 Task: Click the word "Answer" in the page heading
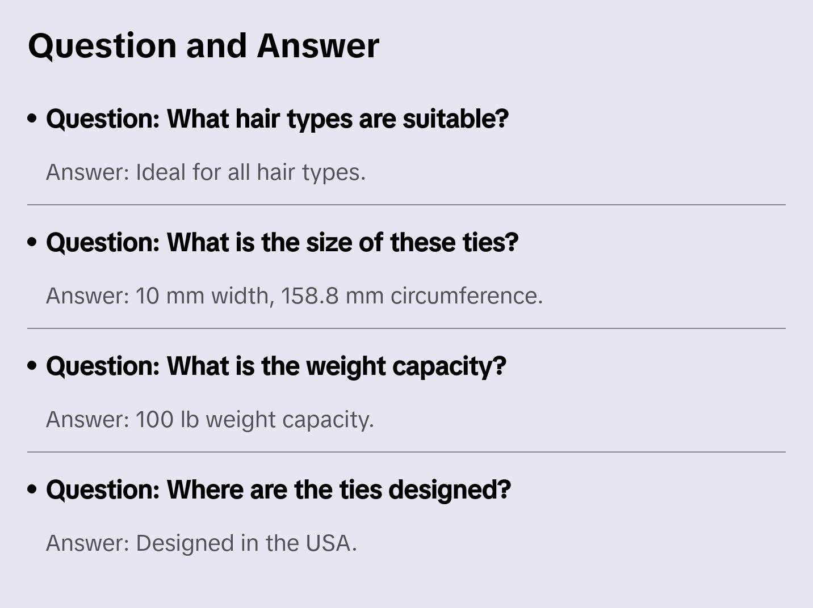318,45
